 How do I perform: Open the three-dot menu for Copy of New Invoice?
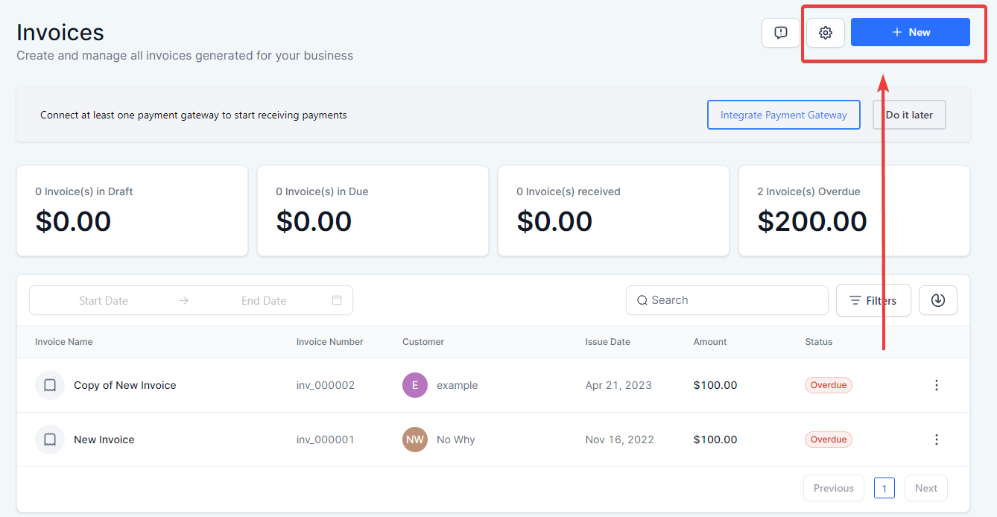click(937, 385)
